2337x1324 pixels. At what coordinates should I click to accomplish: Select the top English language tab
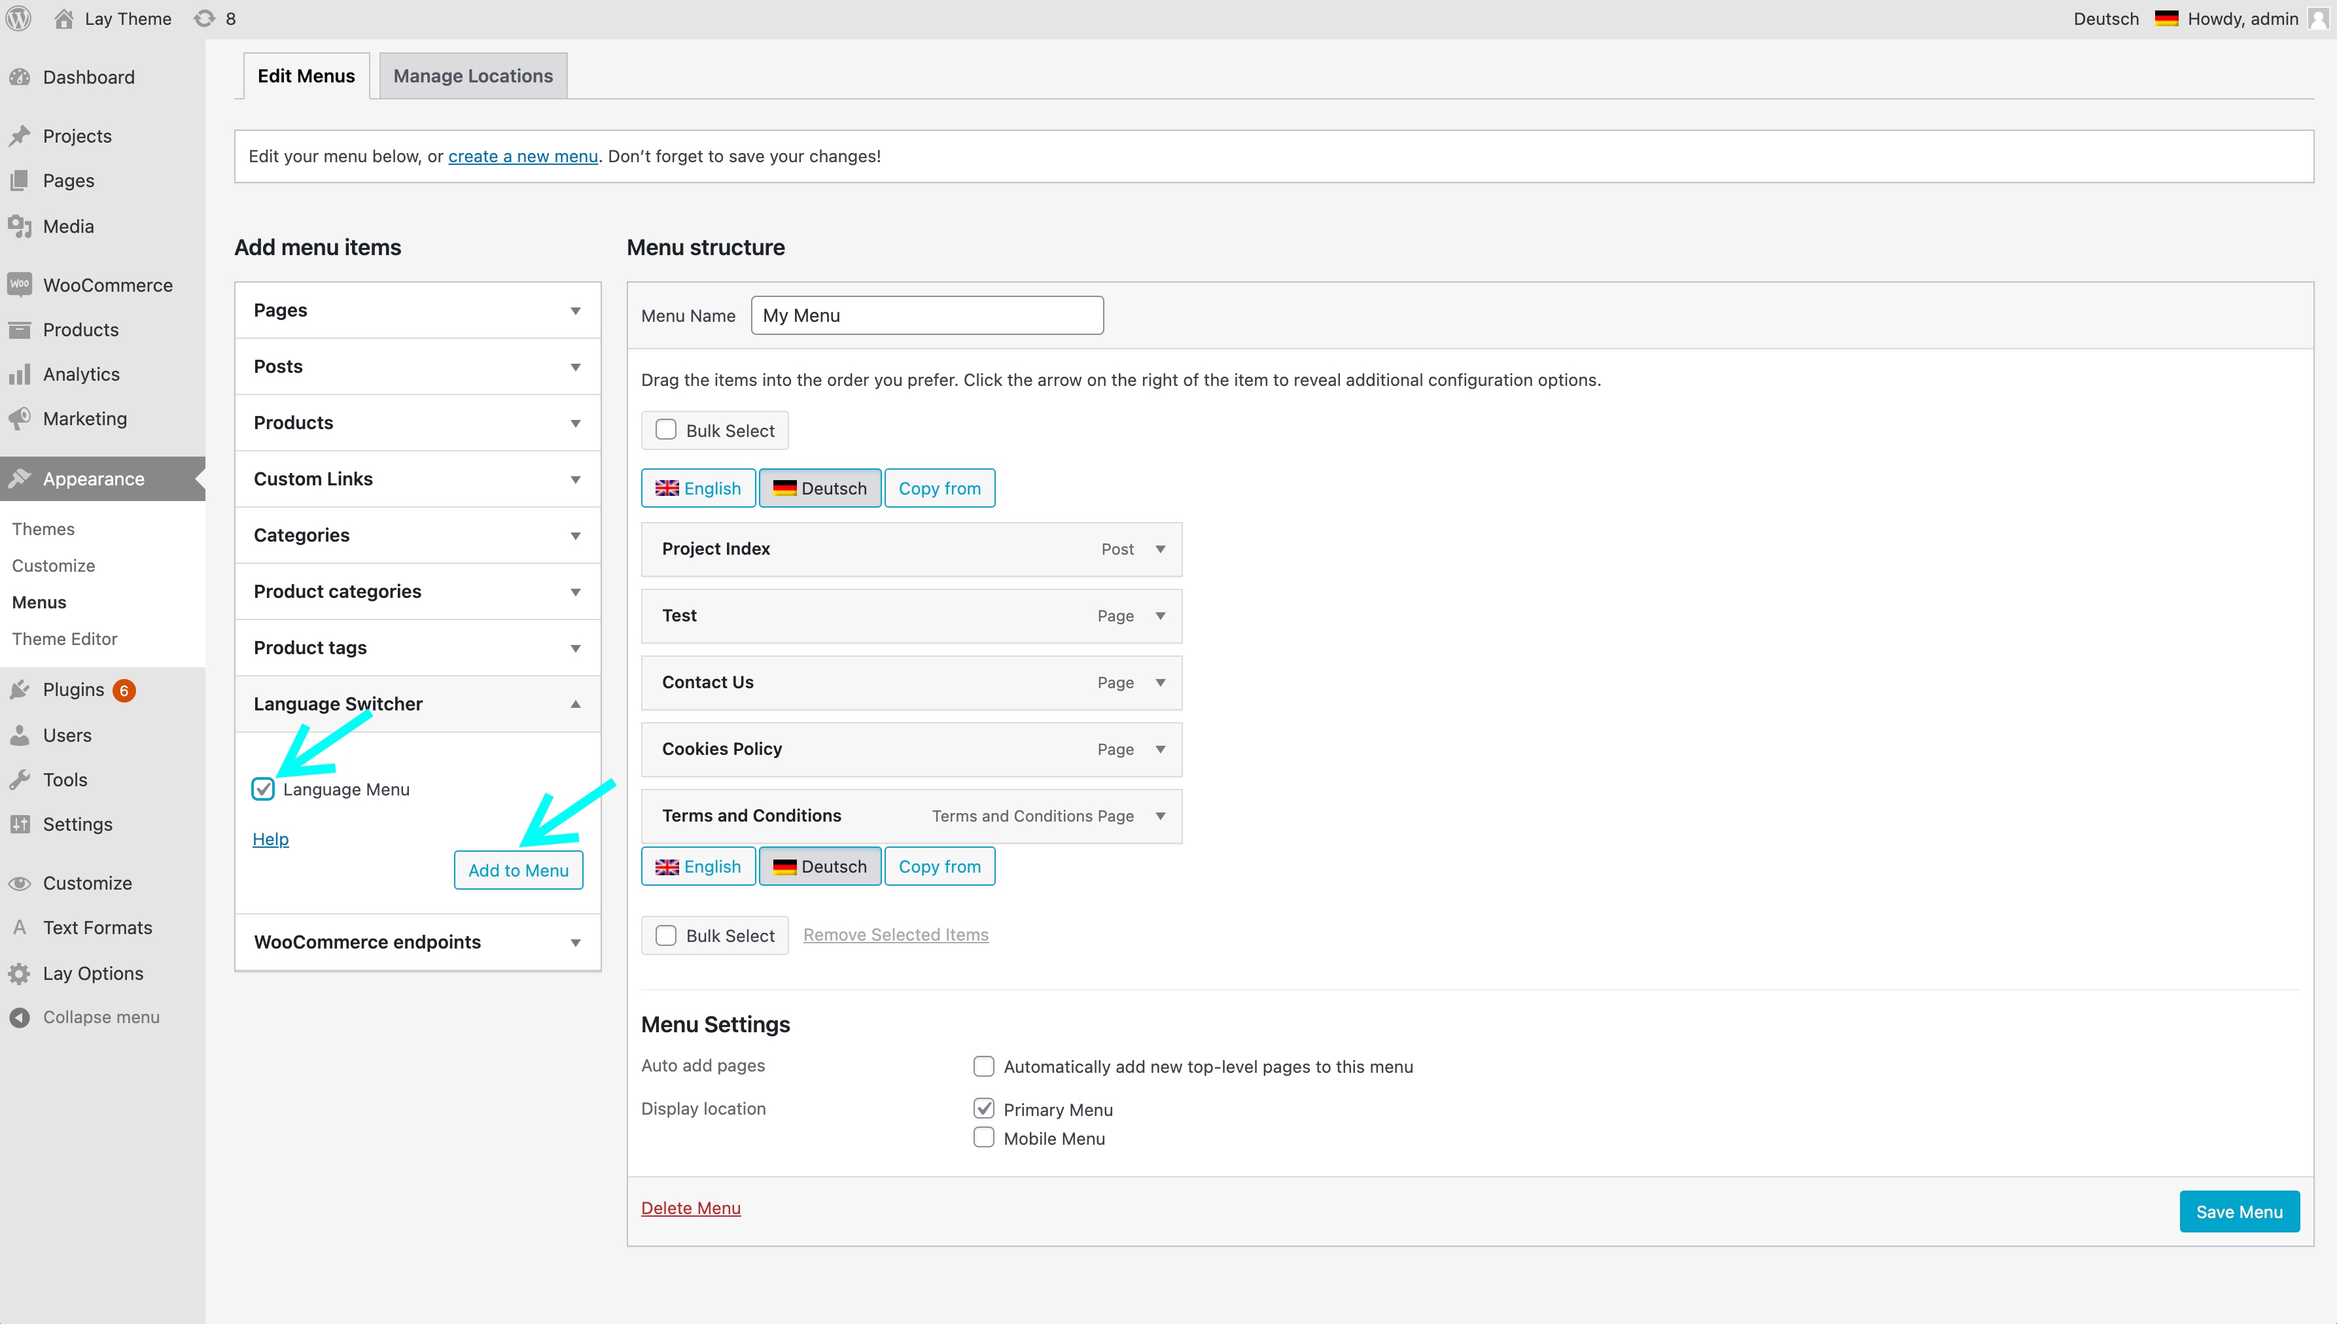tap(698, 488)
